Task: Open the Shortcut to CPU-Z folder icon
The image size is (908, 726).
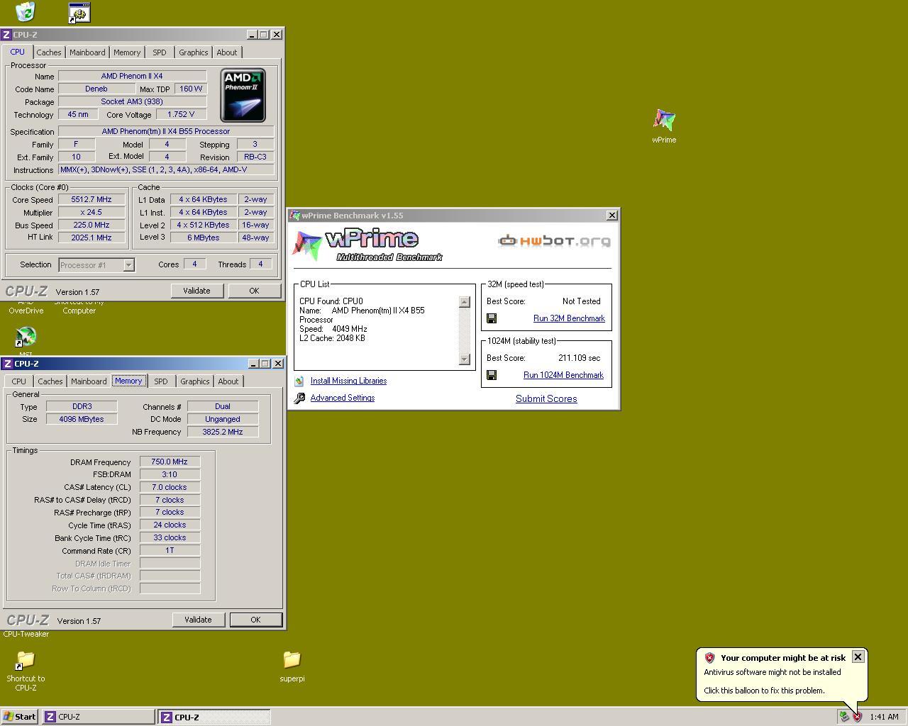Action: click(x=26, y=660)
